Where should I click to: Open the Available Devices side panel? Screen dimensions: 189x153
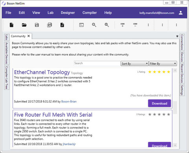[6, 53]
